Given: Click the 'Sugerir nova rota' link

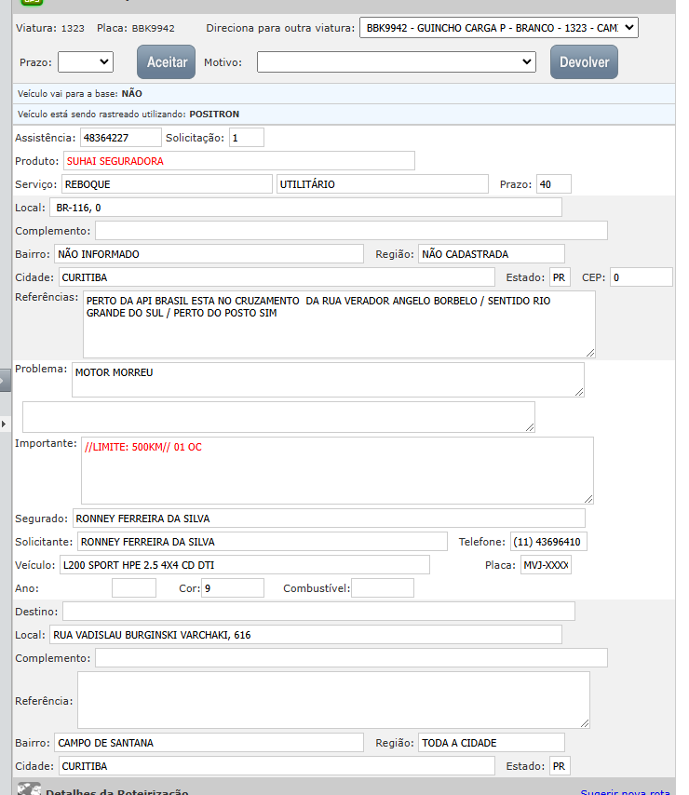Looking at the screenshot, I should [624, 792].
